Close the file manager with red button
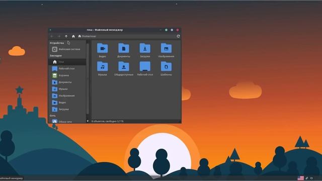This screenshot has width=322, height=181. pyautogui.click(x=178, y=30)
